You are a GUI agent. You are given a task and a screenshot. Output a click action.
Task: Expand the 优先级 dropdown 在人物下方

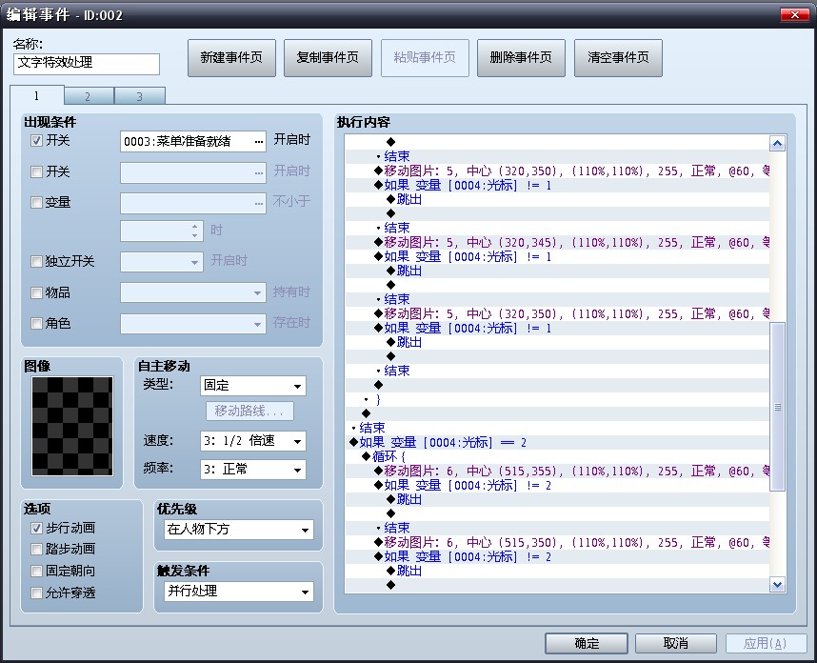point(239,530)
